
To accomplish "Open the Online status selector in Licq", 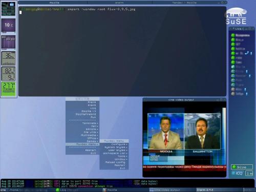I will pyautogui.click(x=242, y=167).
